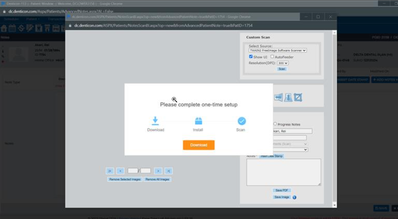The width and height of the screenshot is (398, 219).
Task: Select the Home icon in the toolbar
Action: click(4, 28)
